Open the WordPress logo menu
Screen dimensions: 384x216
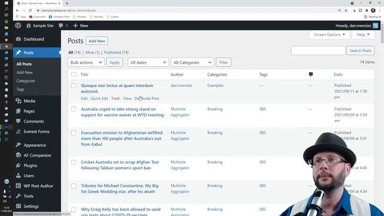pos(18,25)
